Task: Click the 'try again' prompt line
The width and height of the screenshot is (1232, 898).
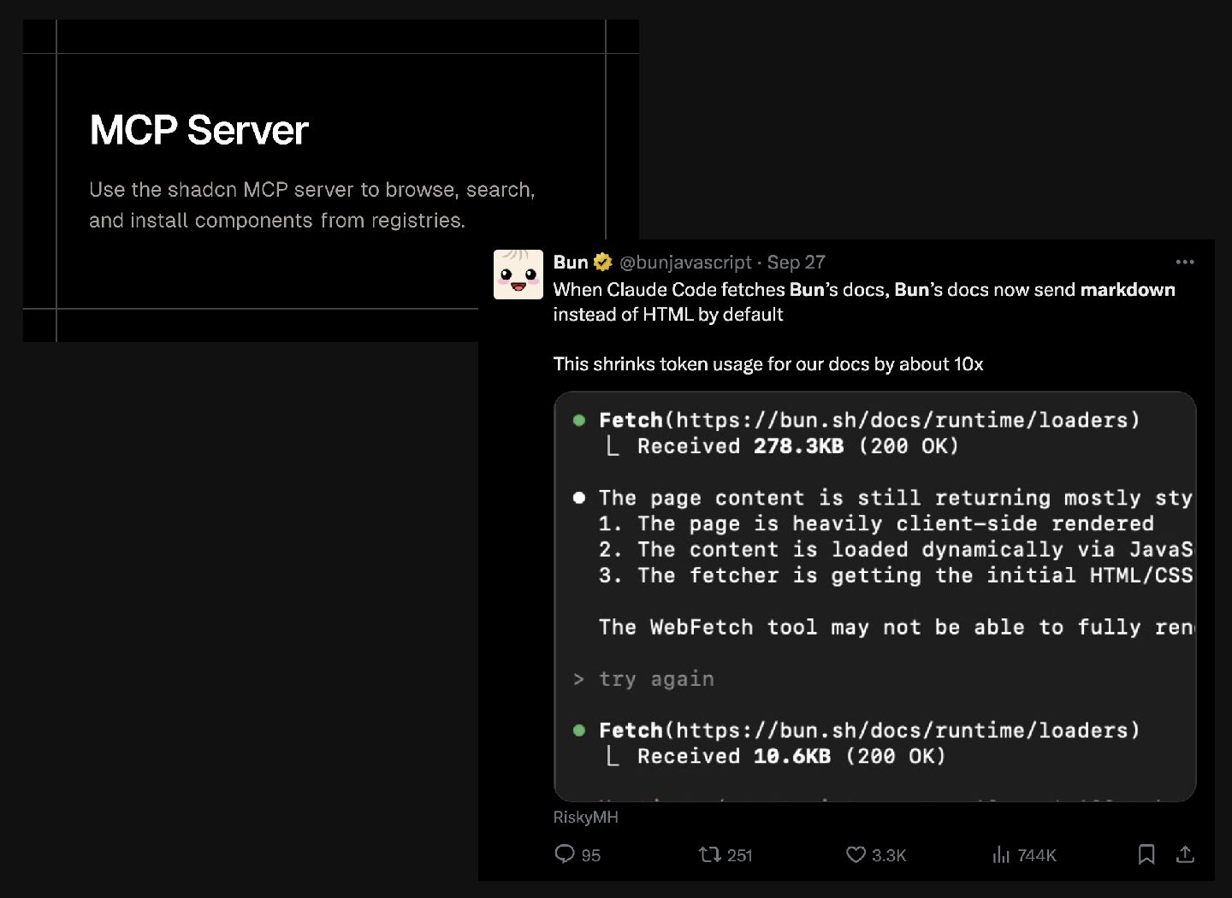Action: 643,679
